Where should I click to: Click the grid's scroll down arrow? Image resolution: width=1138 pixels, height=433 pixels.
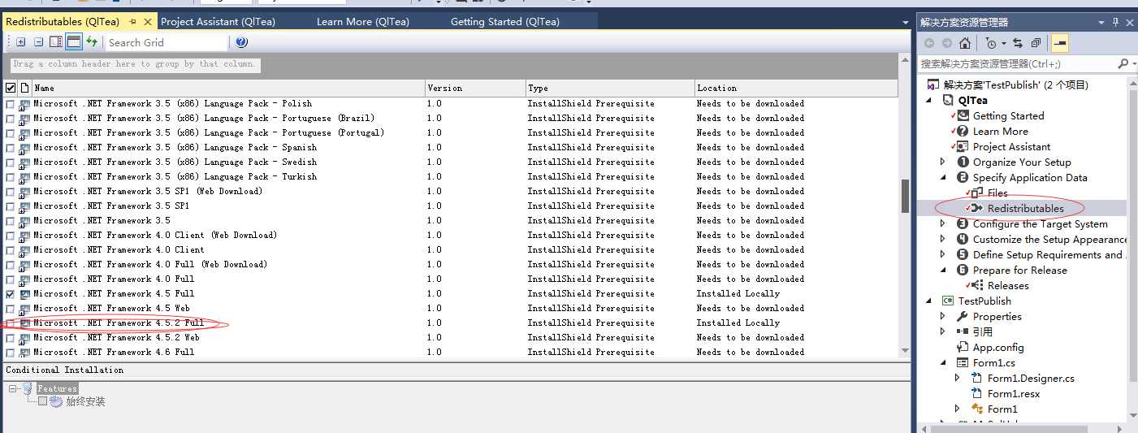click(x=905, y=351)
